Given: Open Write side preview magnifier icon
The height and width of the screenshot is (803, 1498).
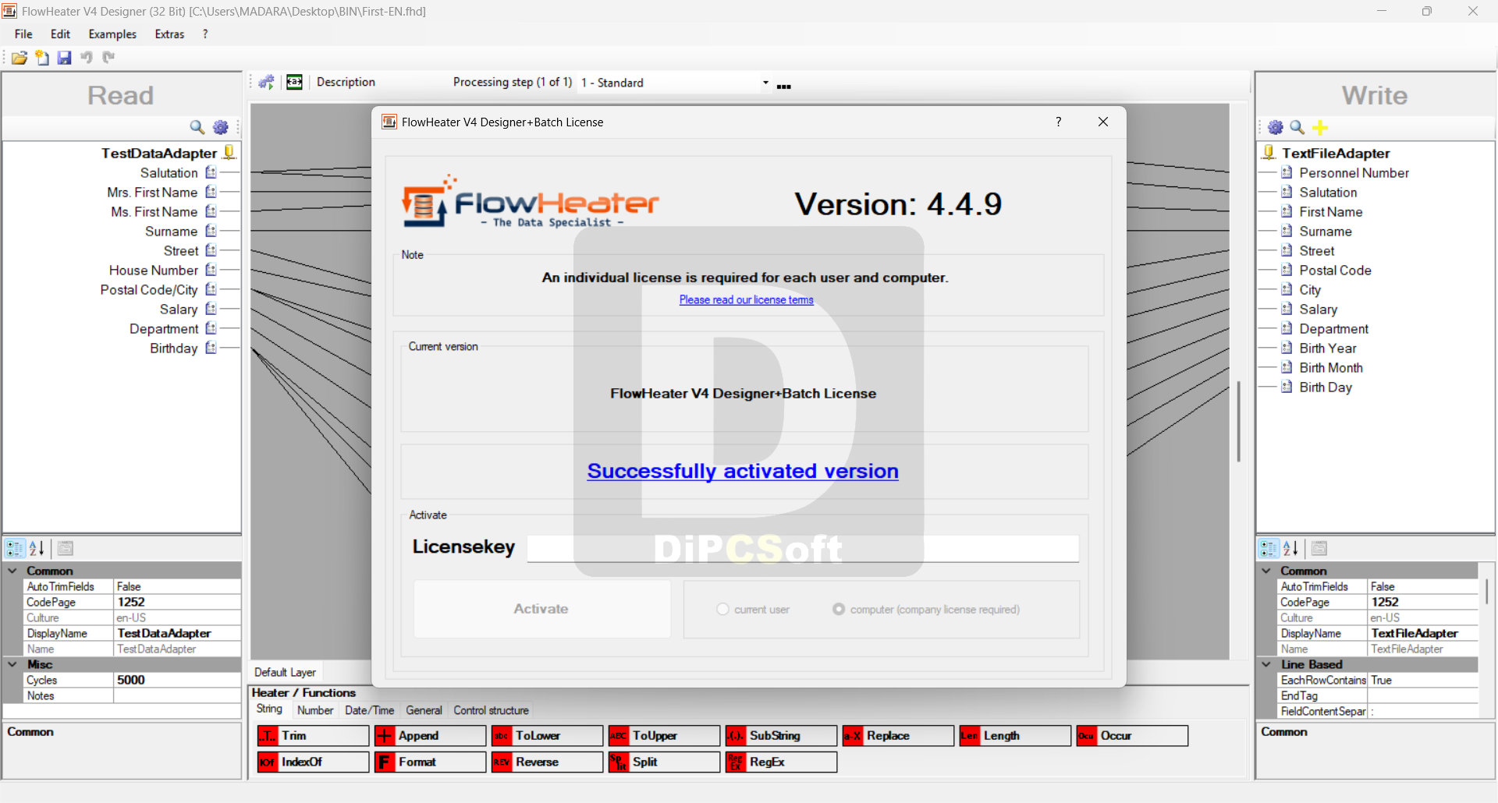Looking at the screenshot, I should [x=1297, y=127].
